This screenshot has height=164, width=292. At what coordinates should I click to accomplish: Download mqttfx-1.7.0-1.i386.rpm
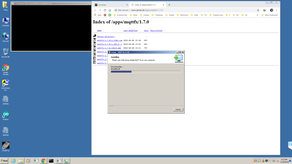109,40
